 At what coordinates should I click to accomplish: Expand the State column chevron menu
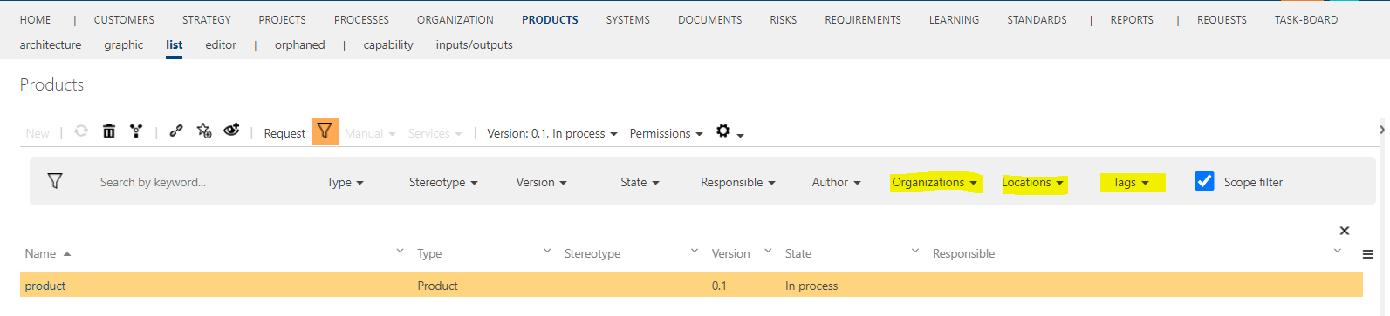[x=915, y=251]
